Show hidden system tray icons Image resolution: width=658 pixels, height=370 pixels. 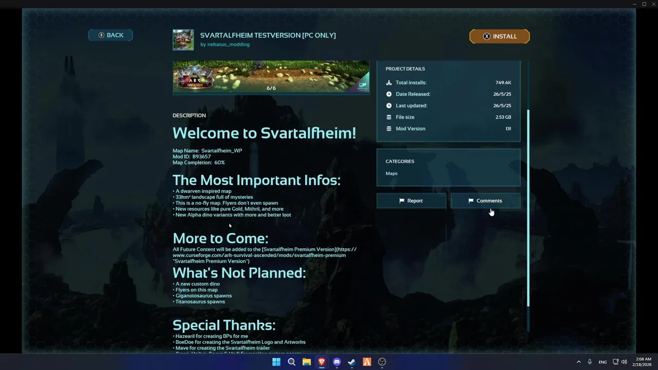[578, 362]
